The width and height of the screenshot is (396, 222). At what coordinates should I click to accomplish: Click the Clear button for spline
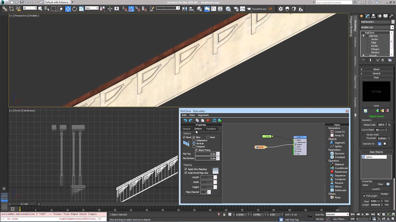coord(380,184)
